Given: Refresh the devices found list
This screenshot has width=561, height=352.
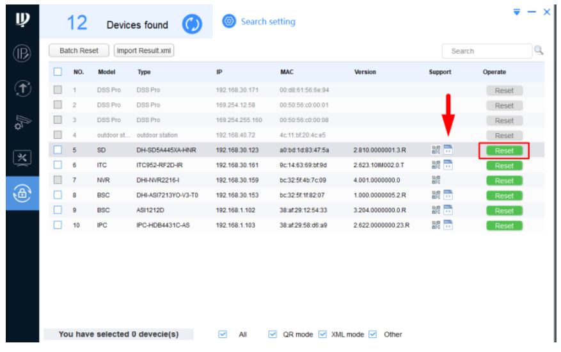Looking at the screenshot, I should (192, 24).
